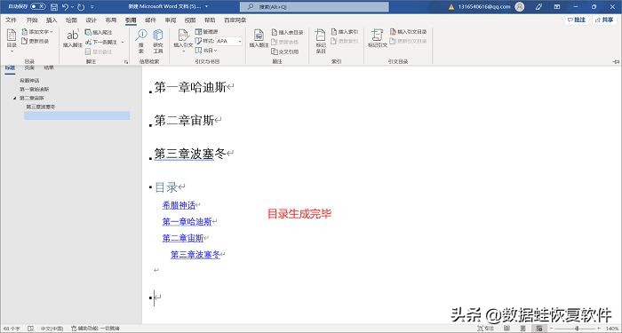Click the 中文(中国) language indicator
This screenshot has width=622, height=333.
click(52, 329)
